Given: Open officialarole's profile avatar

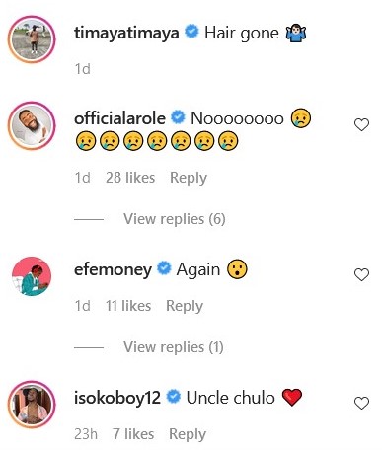Looking at the screenshot, I should click(x=32, y=125).
